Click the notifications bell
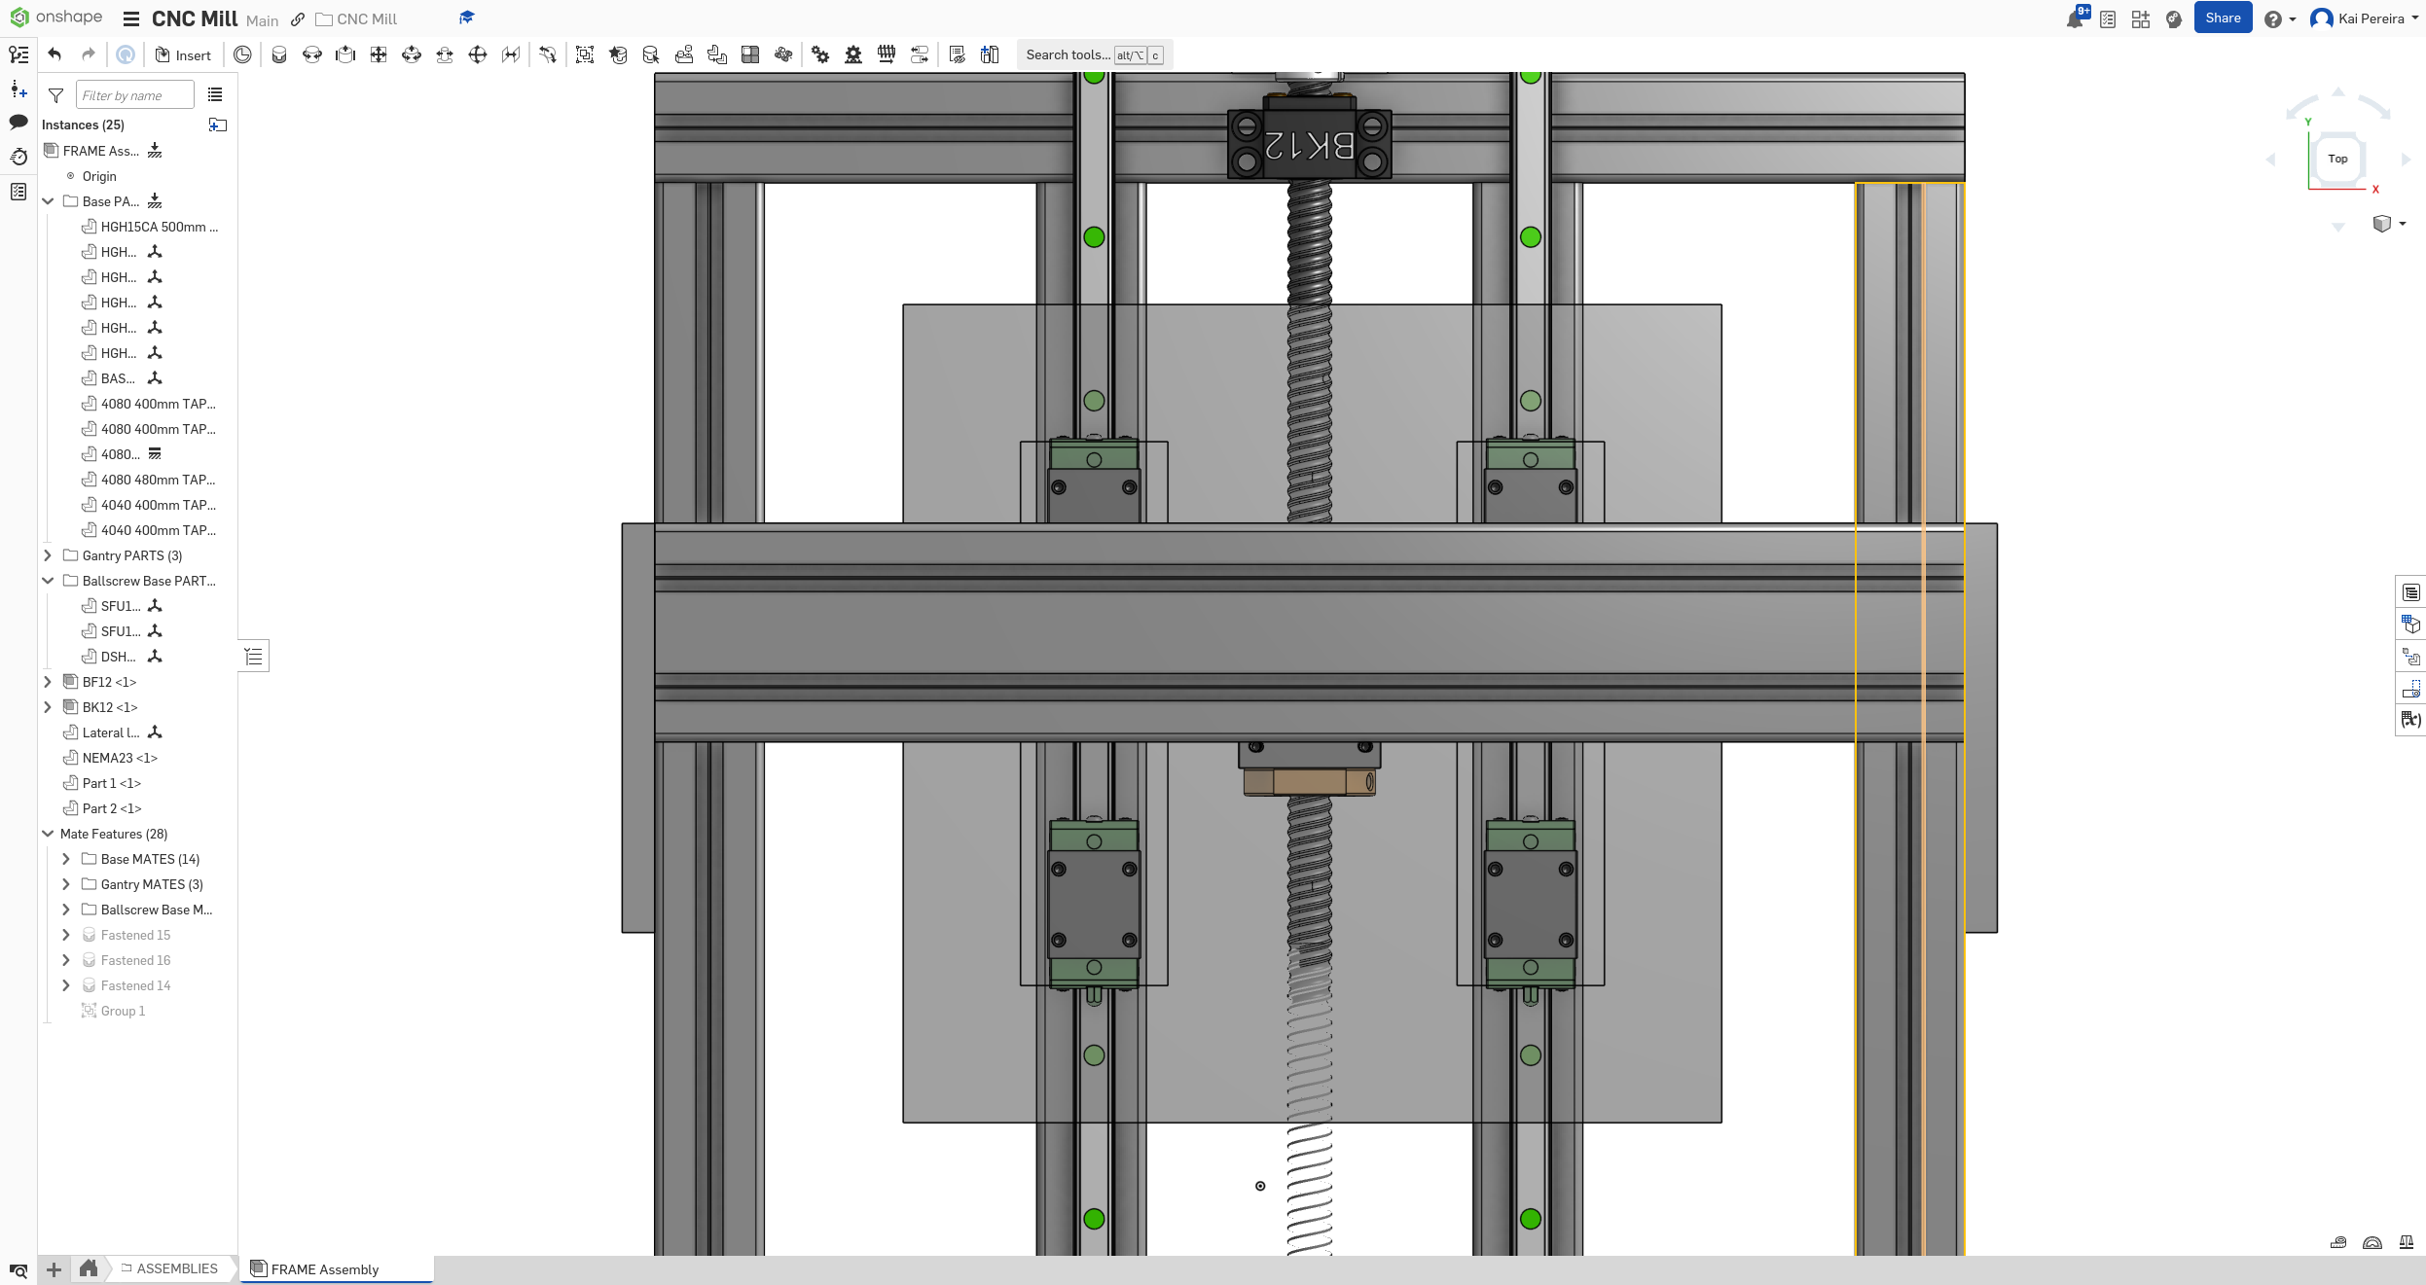 (x=2073, y=18)
